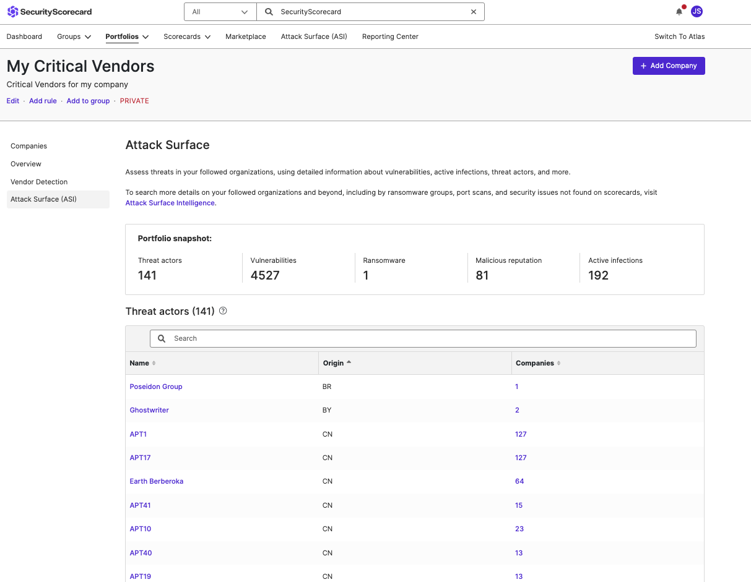Expand the Portfolios menu
The height and width of the screenshot is (582, 751).
(127, 36)
